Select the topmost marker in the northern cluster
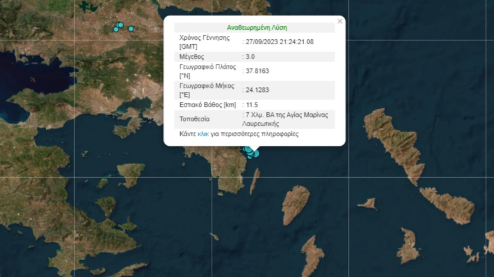 120,25
